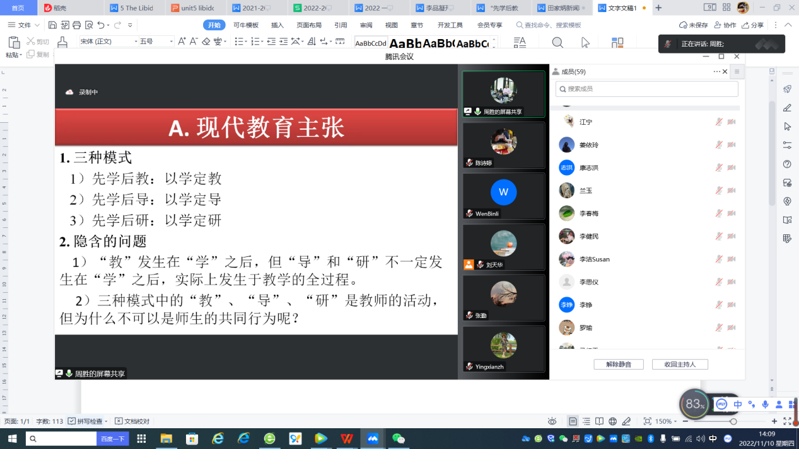799x449 pixels.
Task: Click the Increase Font Size icon
Action: (182, 42)
